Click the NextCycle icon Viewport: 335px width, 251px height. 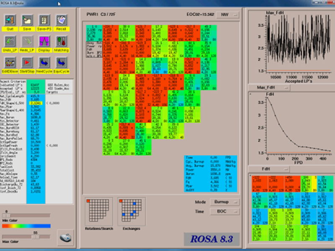click(44, 62)
